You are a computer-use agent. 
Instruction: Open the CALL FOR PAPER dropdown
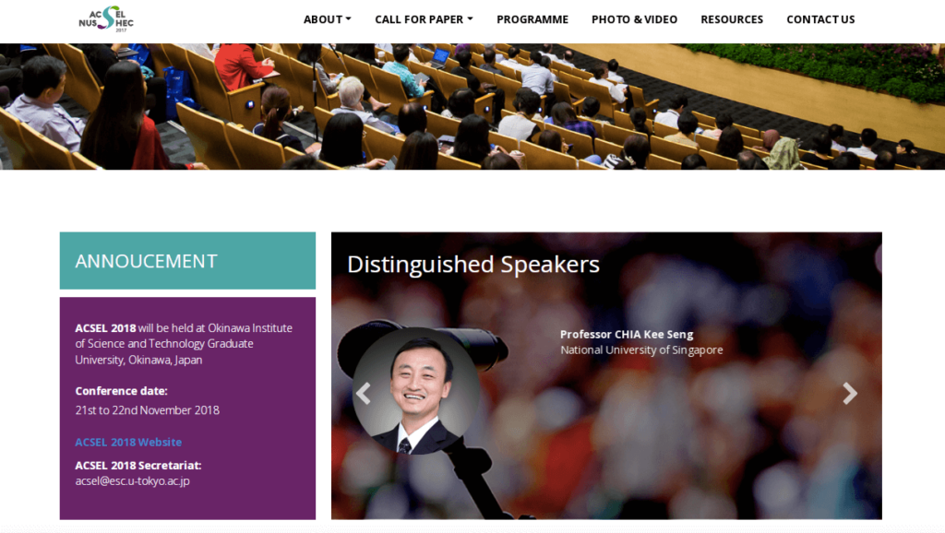pos(424,19)
